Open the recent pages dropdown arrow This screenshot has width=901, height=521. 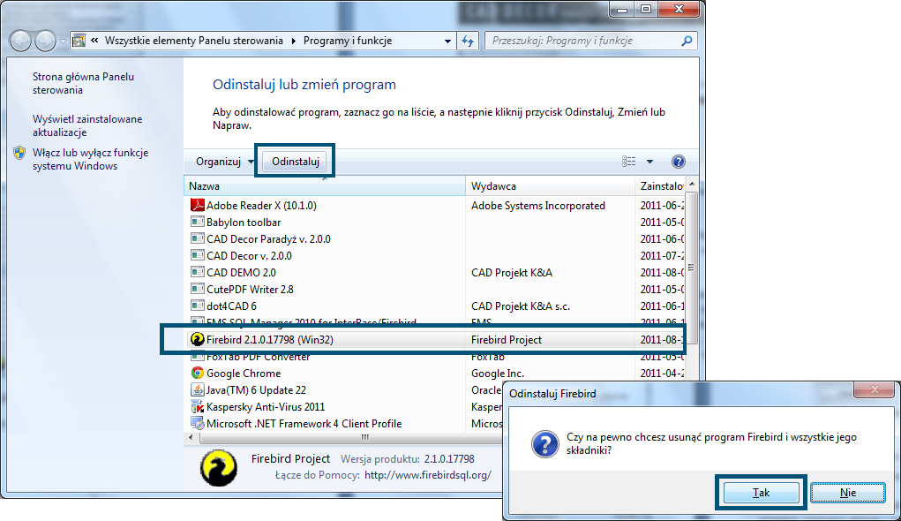[x=63, y=42]
